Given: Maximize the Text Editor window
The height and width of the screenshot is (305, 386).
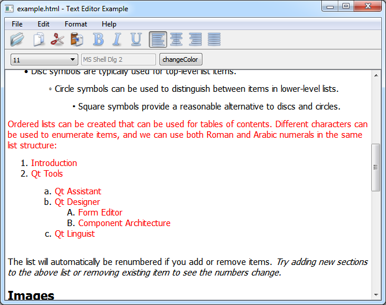Looking at the screenshot, I should [346, 6].
